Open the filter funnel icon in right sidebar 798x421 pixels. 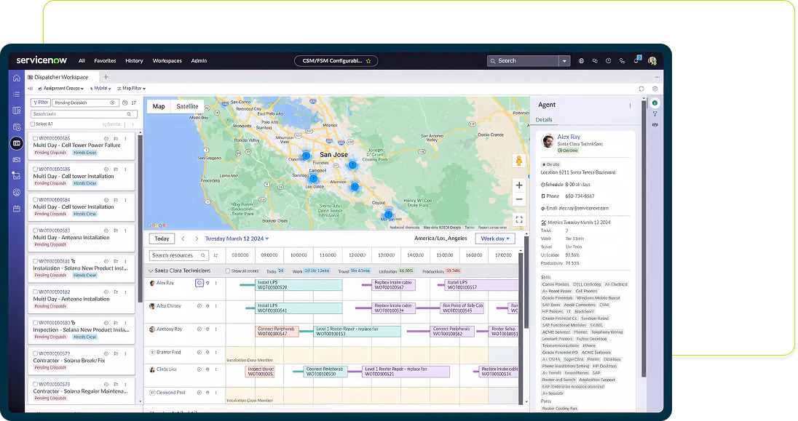click(x=655, y=113)
